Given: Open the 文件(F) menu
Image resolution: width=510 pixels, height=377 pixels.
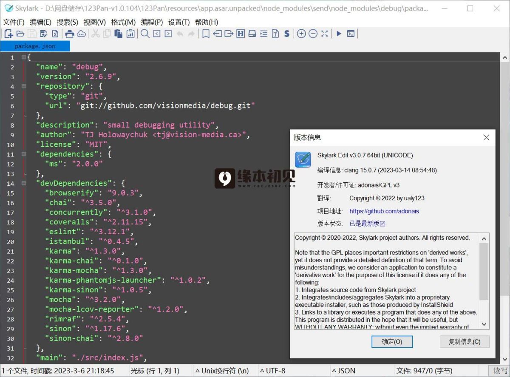Looking at the screenshot, I should coord(14,22).
